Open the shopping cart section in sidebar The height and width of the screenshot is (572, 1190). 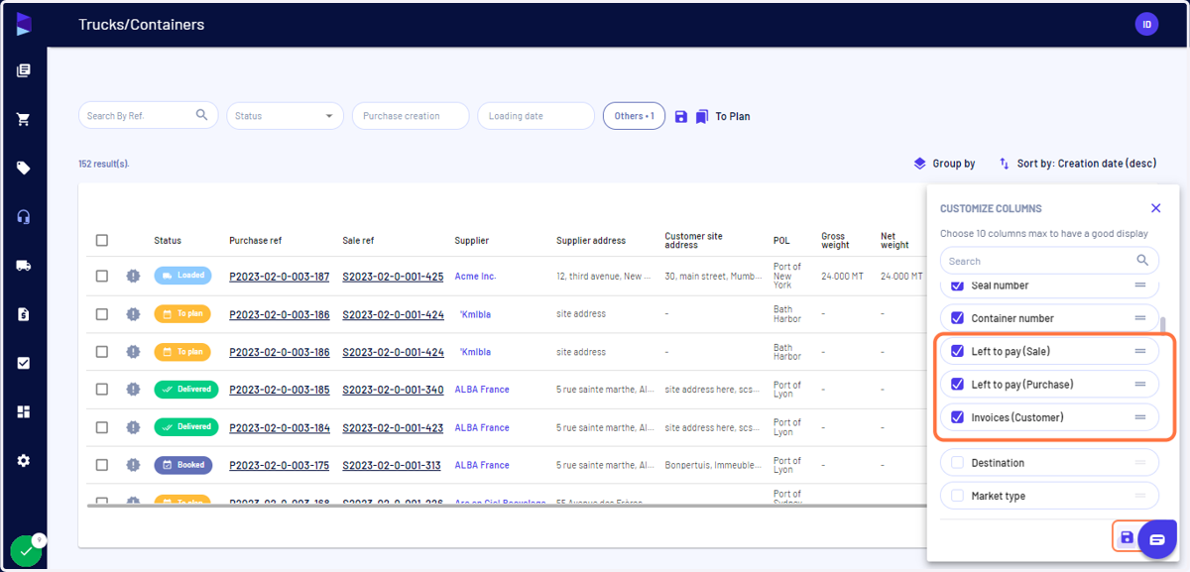(x=24, y=119)
